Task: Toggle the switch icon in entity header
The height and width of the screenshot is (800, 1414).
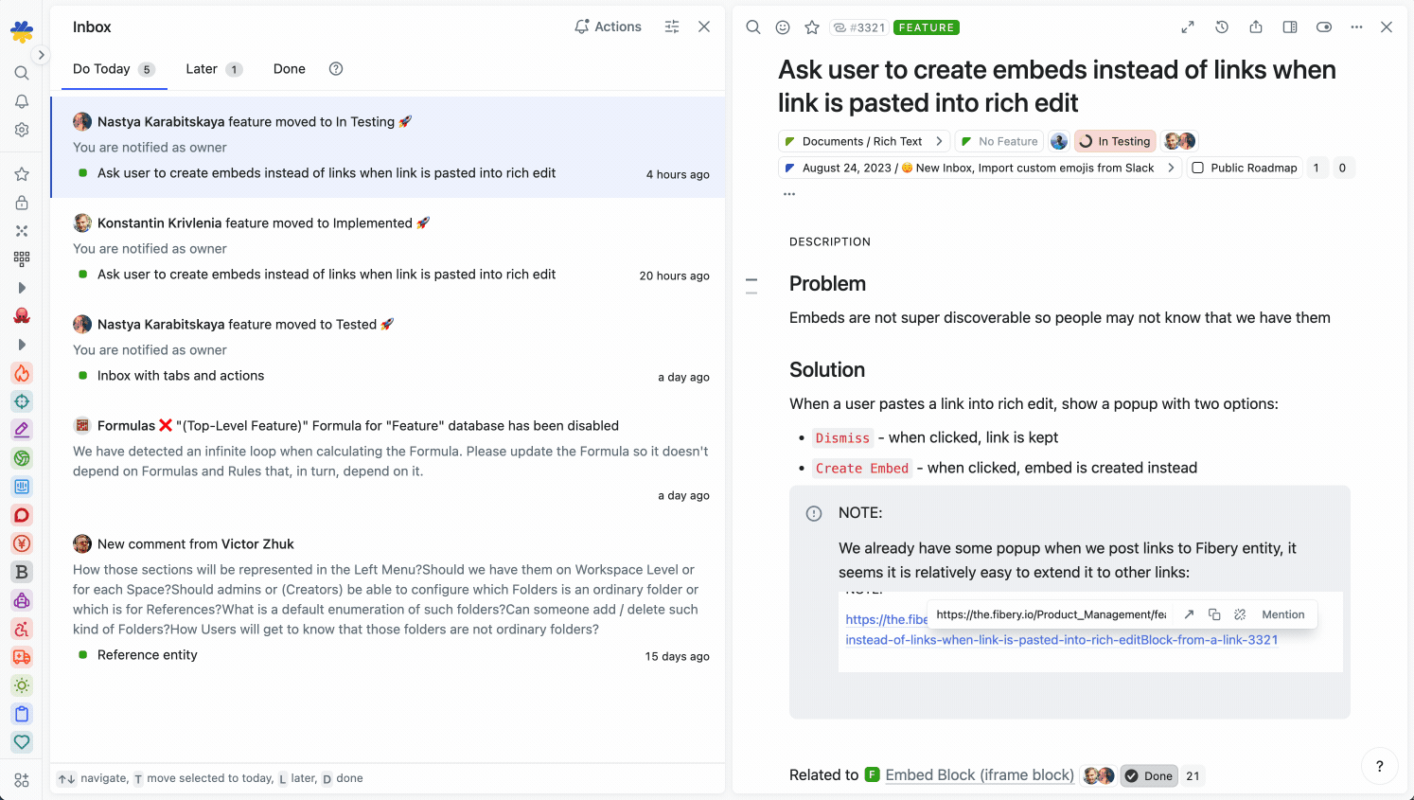Action: (x=1324, y=27)
